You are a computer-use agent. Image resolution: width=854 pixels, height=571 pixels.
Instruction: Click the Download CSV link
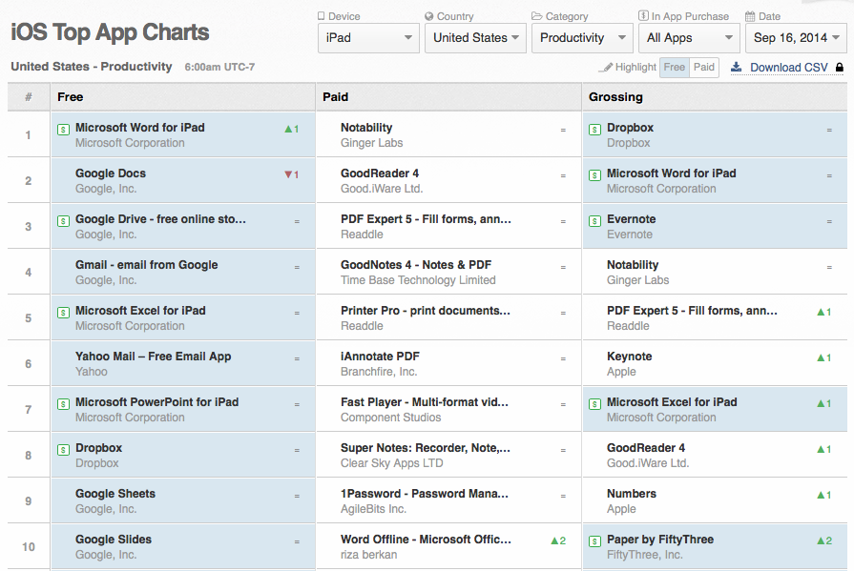(789, 68)
